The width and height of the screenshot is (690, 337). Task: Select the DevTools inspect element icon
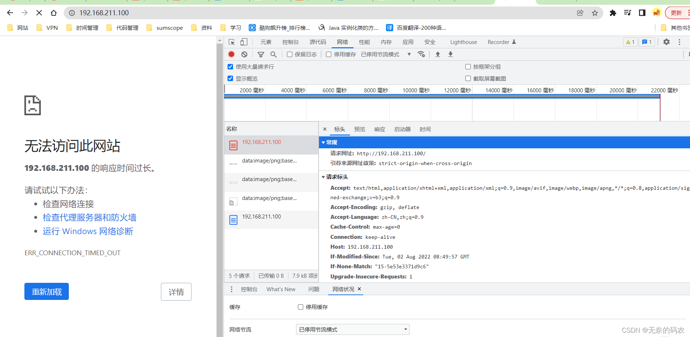(x=232, y=42)
